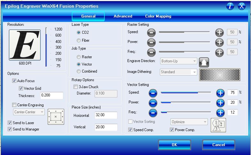The width and height of the screenshot is (251, 155).
Task: Choose Combined job type
Action: [x=79, y=71]
